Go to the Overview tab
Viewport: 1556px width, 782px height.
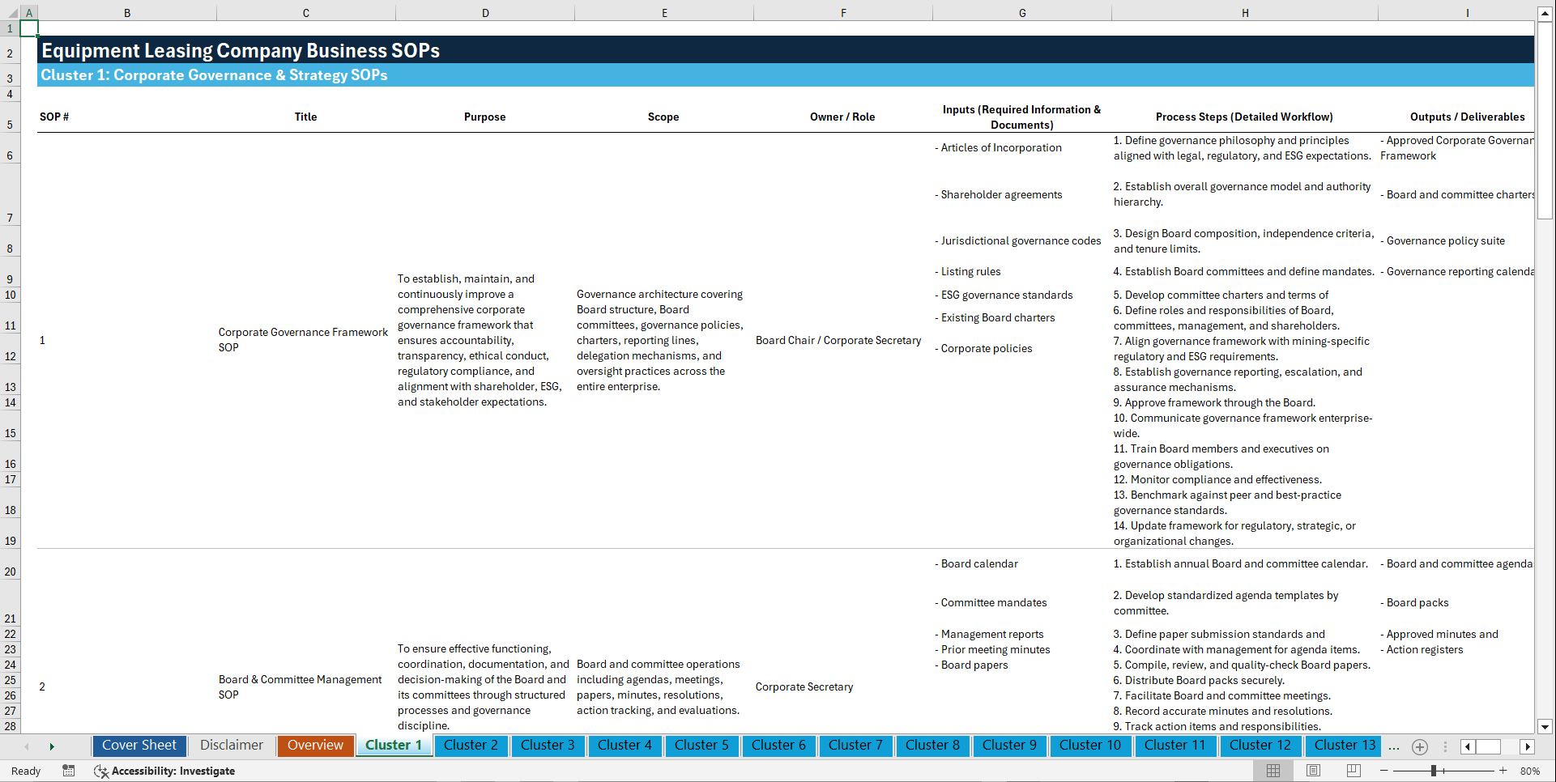coord(315,745)
